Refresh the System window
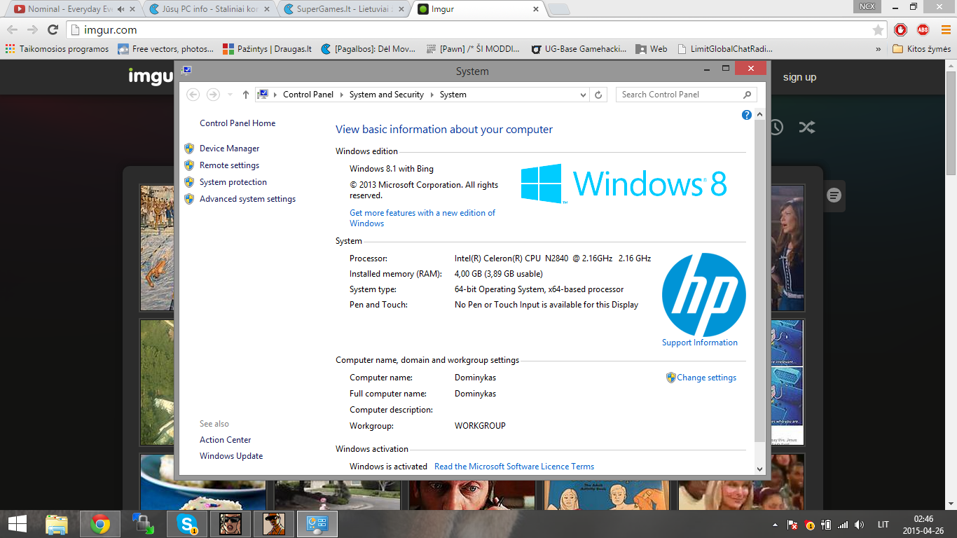This screenshot has height=538, width=957. [x=598, y=95]
